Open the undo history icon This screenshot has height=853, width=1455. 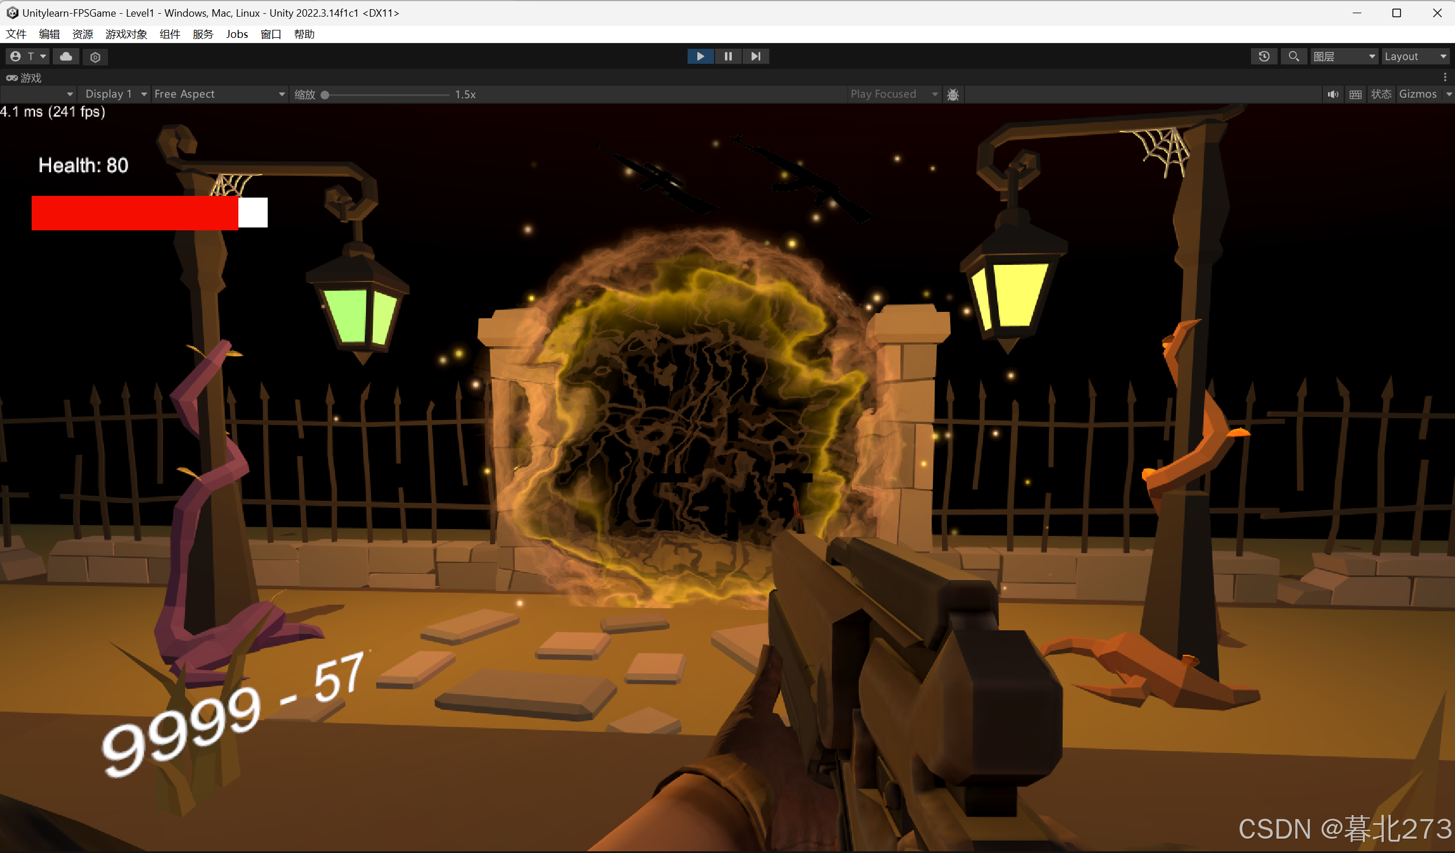1263,56
